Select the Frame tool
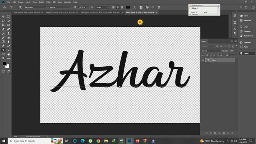Image resolution: width=256 pixels, height=144 pixels. click(8, 25)
